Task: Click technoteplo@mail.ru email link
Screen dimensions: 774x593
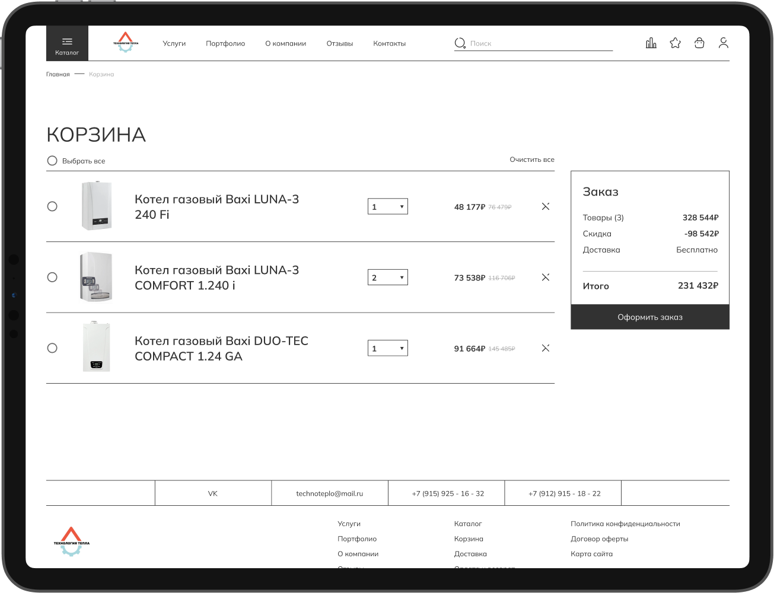Action: (330, 493)
